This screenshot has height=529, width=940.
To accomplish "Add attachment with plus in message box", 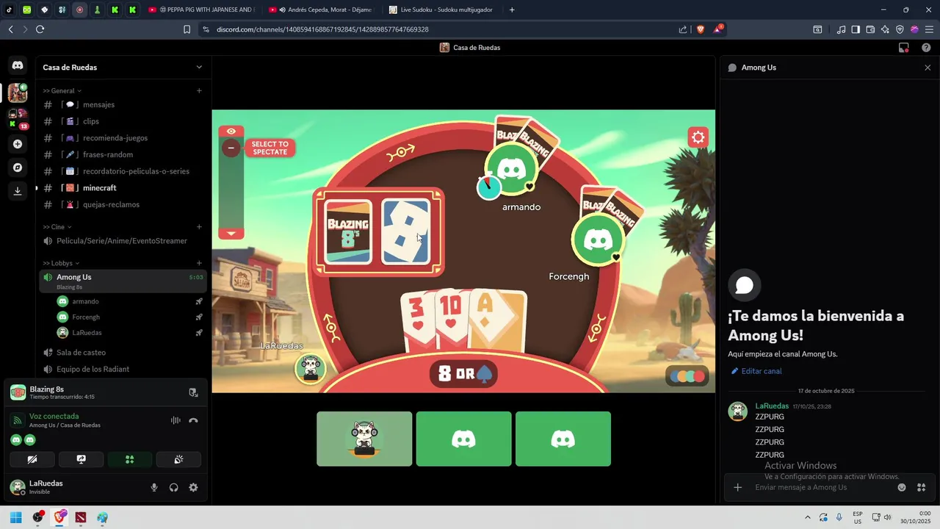I will (x=738, y=487).
